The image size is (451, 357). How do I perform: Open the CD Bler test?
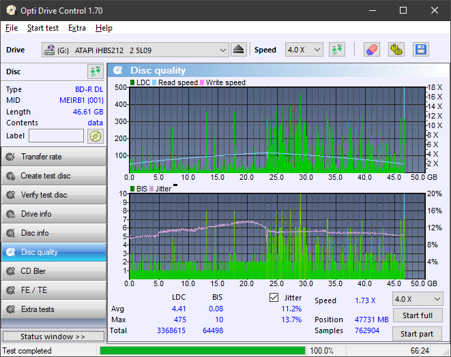pos(53,271)
